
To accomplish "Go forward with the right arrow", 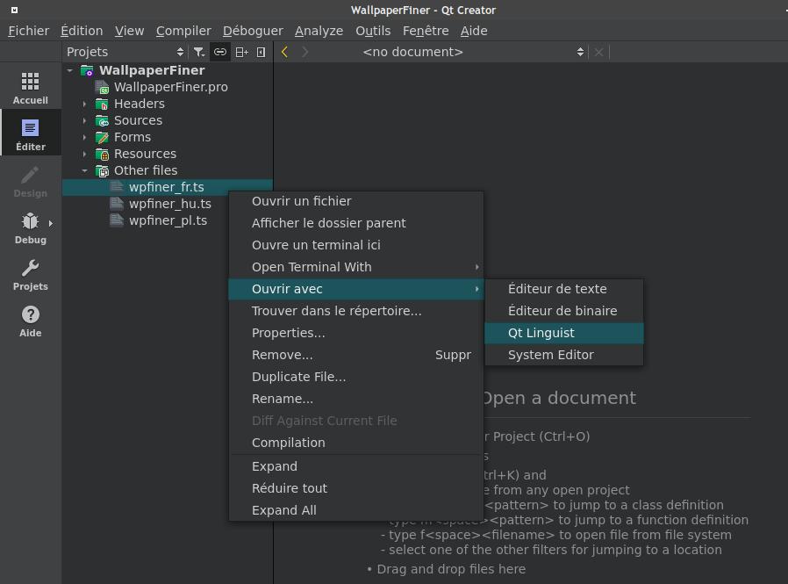I will pyautogui.click(x=304, y=52).
